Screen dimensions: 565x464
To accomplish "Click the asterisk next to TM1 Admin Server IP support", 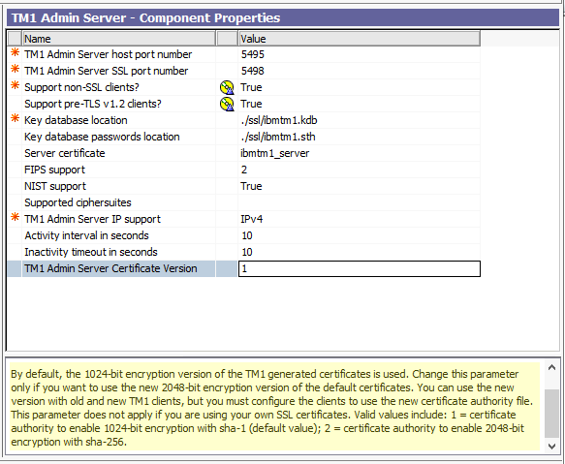I will click(15, 217).
